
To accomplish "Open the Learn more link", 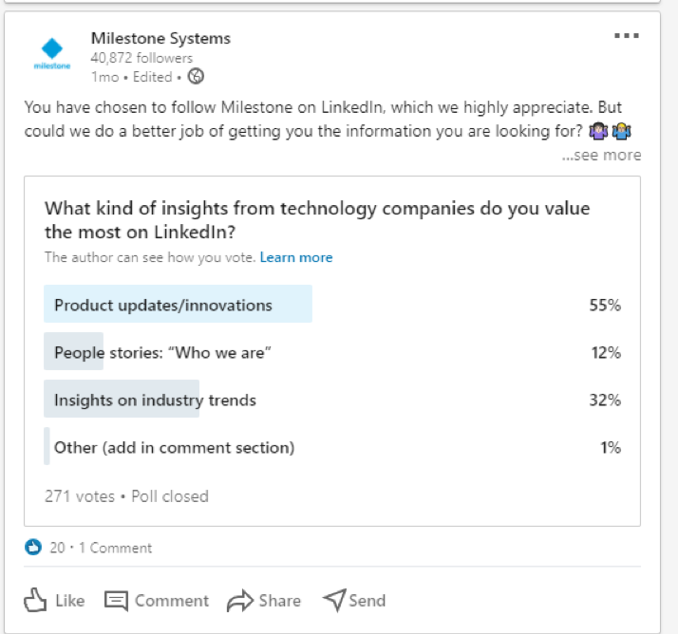I will point(296,257).
